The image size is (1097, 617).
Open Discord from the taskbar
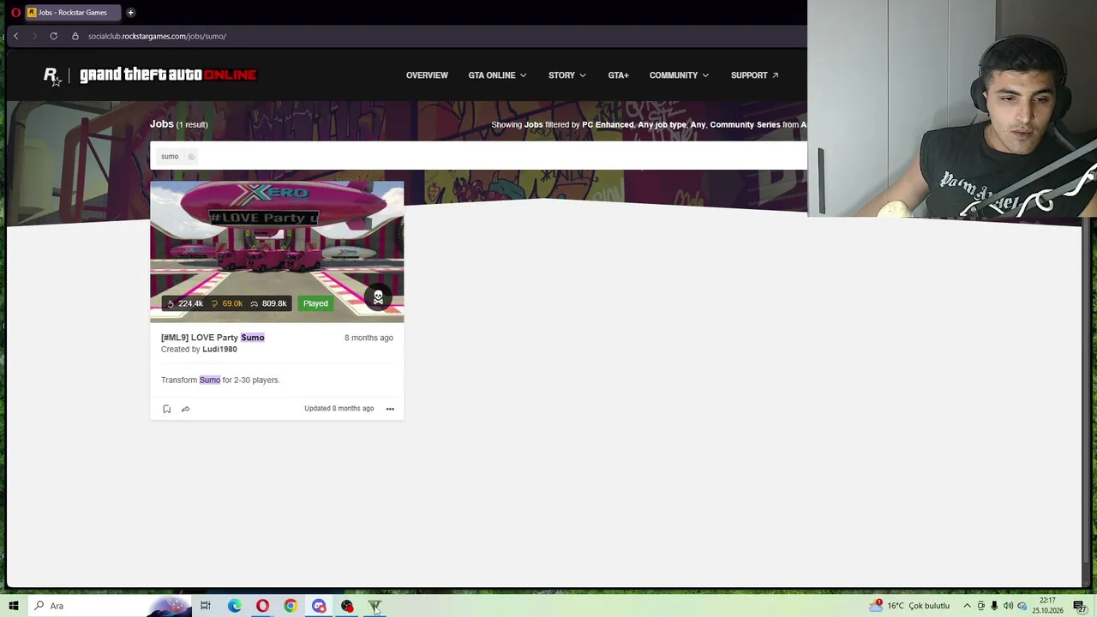[319, 606]
